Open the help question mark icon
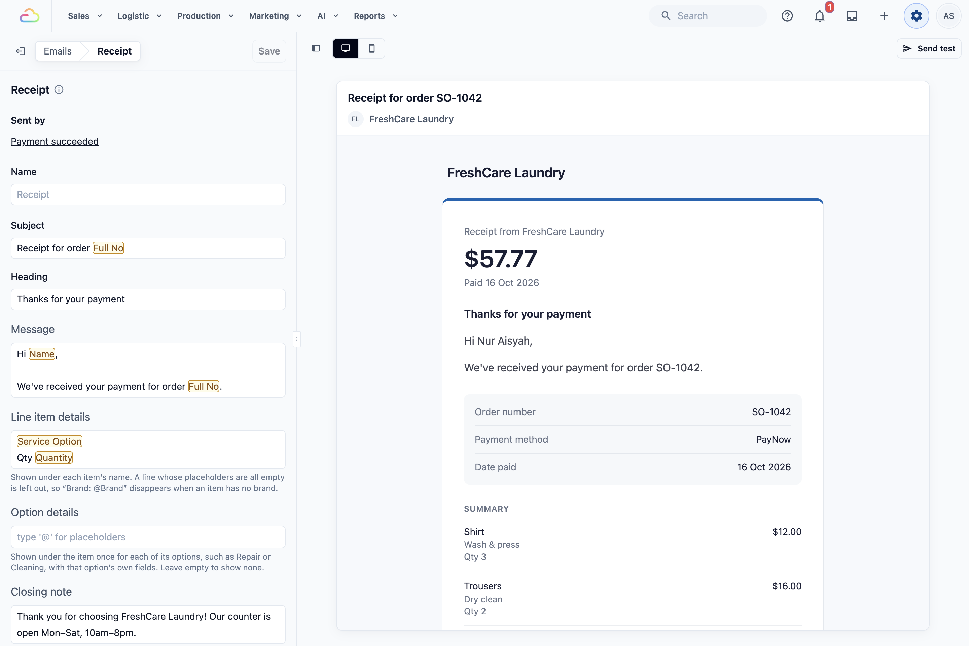Viewport: 969px width, 646px height. pyautogui.click(x=787, y=16)
